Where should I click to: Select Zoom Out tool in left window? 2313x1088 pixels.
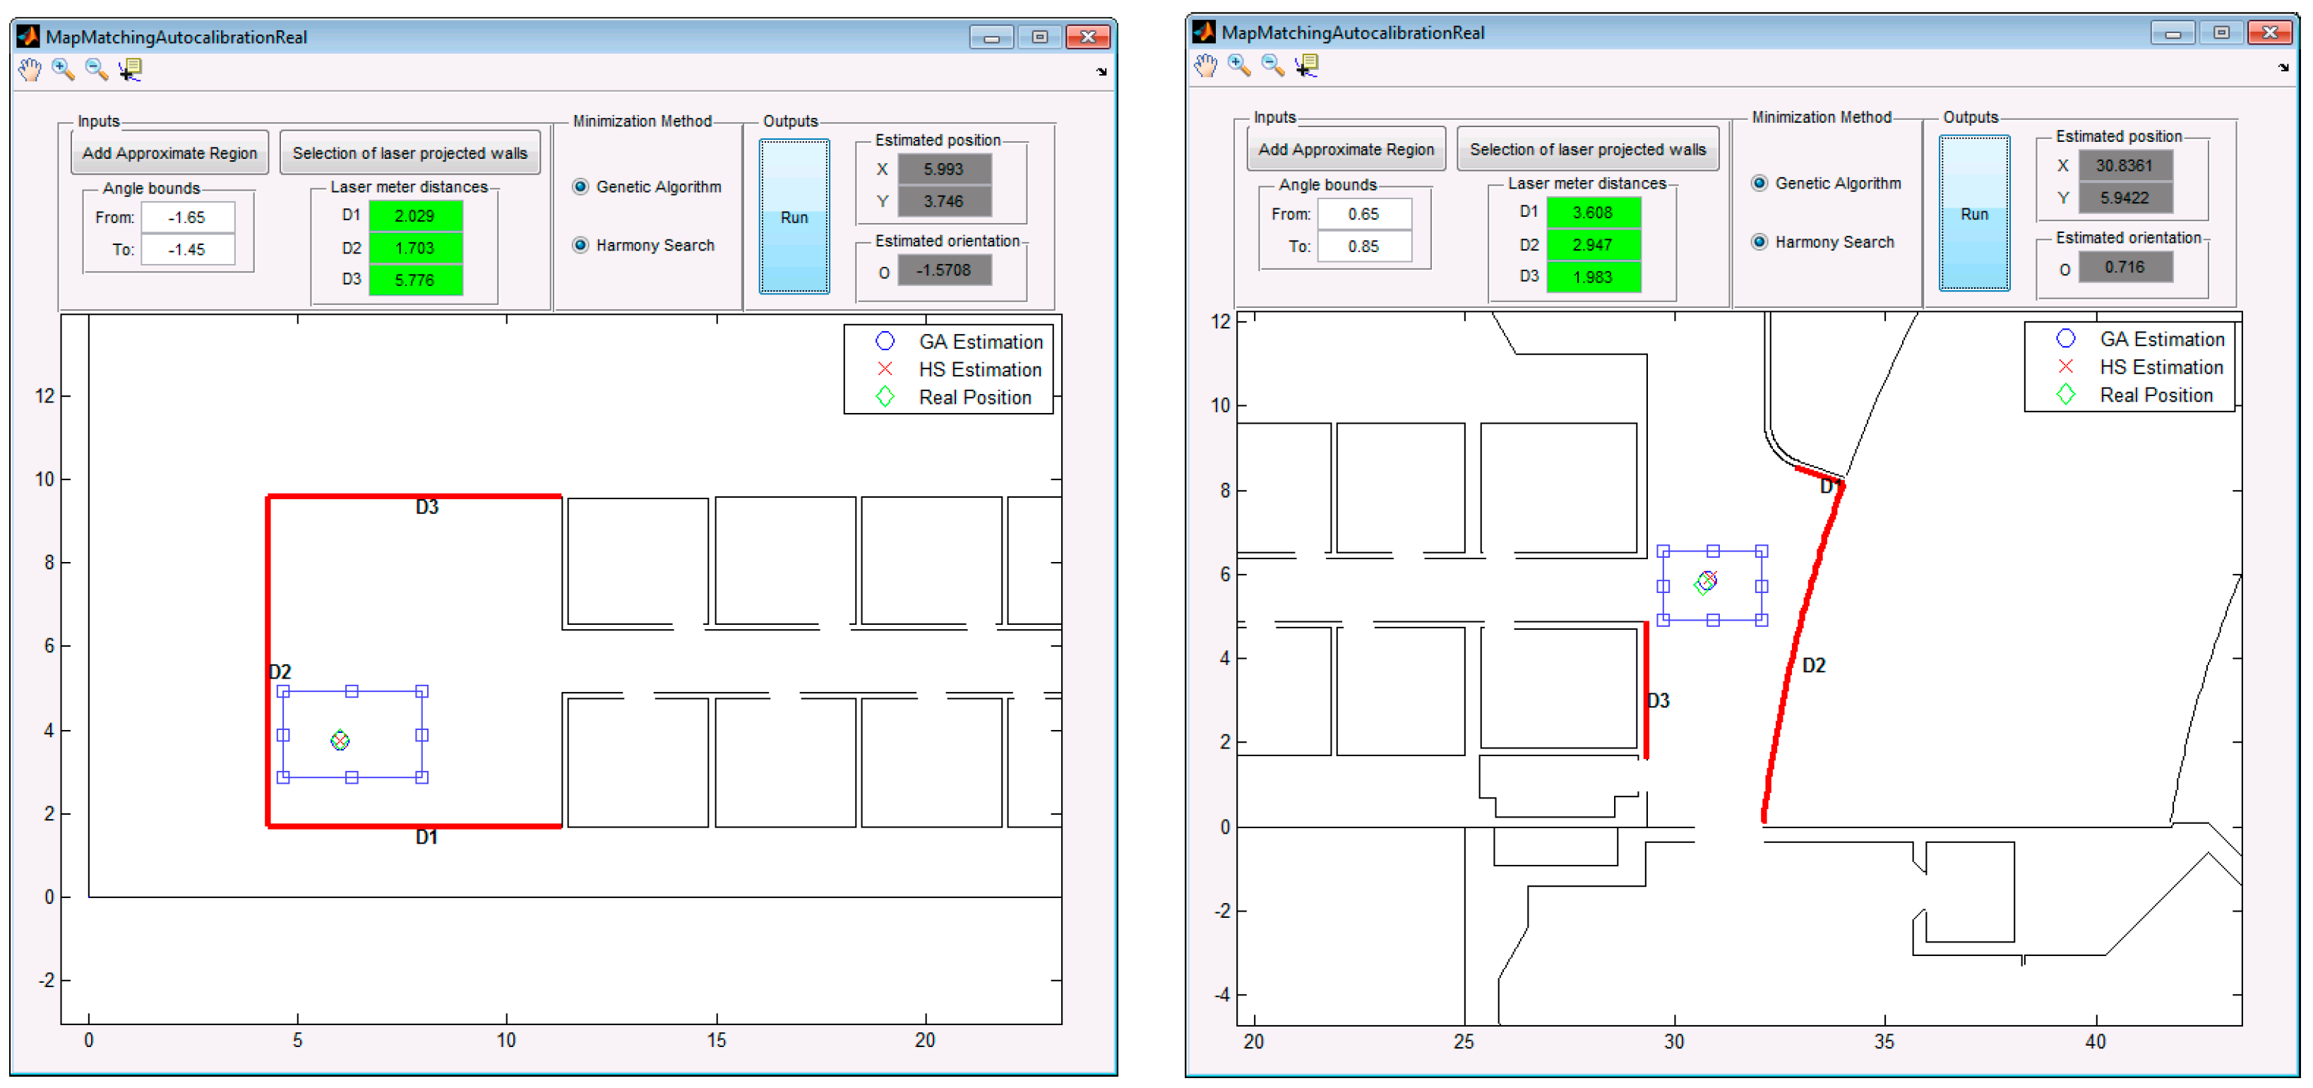pyautogui.click(x=96, y=70)
